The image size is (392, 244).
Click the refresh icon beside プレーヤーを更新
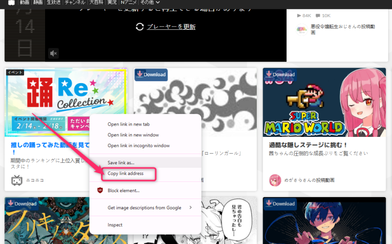tap(140, 27)
